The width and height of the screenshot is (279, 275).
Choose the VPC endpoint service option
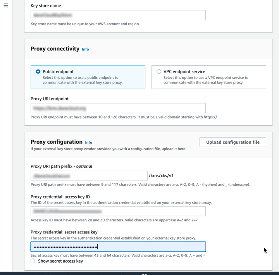click(159, 72)
